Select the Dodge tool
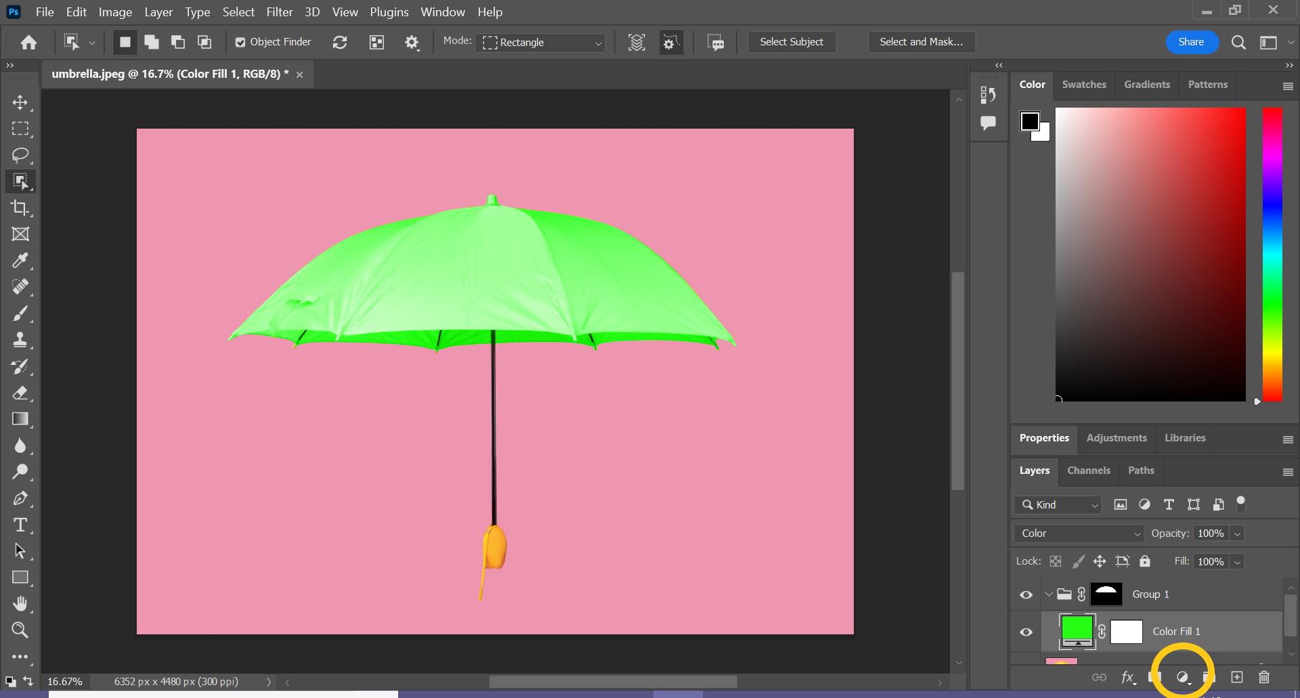1300x698 pixels. tap(20, 472)
